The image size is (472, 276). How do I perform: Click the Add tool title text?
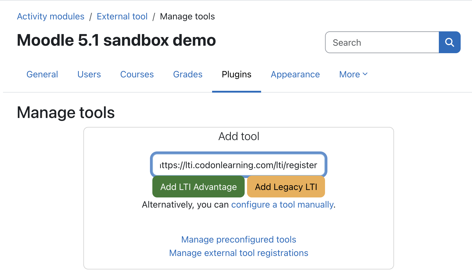(239, 136)
